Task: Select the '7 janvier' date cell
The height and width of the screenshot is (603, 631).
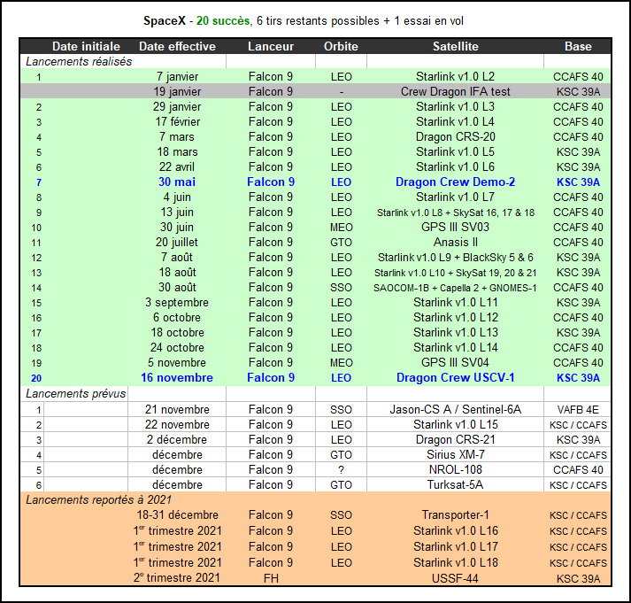Action: point(177,76)
